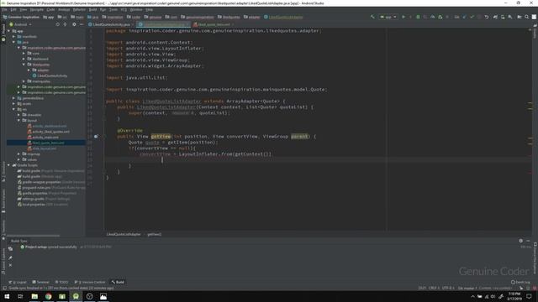Open Chrome from the taskbar
This screenshot has width=538, height=302.
(49, 296)
